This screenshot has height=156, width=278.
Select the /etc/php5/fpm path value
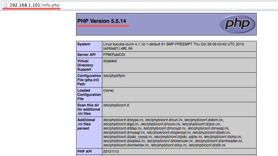(x=114, y=76)
